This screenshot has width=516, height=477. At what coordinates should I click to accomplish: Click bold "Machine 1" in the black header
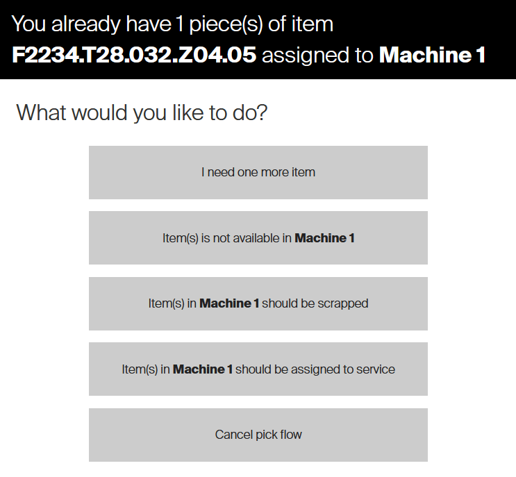[432, 56]
